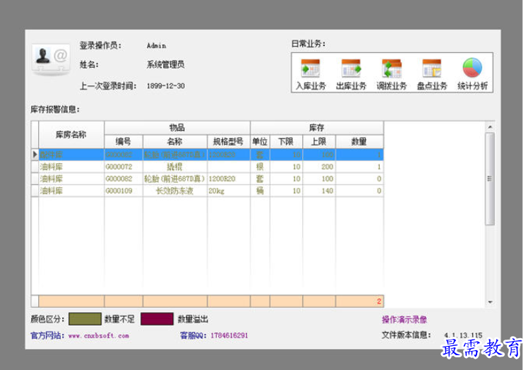Select the highlighted 配件库 row cell
Viewport: 528px width, 370px height.
coord(71,155)
